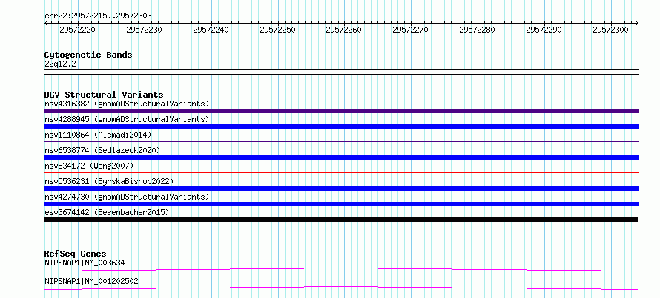Click the NIPSNAP1|NM_003634 gene label
Screen dimensions: 660x298
click(85, 263)
